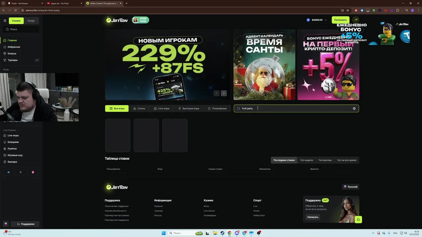The image size is (422, 237).
Task: Click the Telegram social icon
Action: (x=8, y=172)
